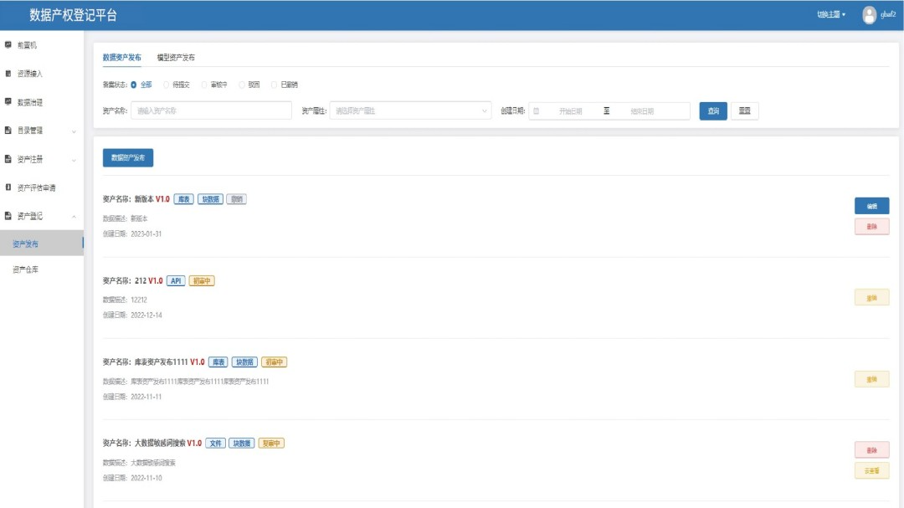
Task: Select the 已撤销 status radio button
Action: click(x=275, y=85)
